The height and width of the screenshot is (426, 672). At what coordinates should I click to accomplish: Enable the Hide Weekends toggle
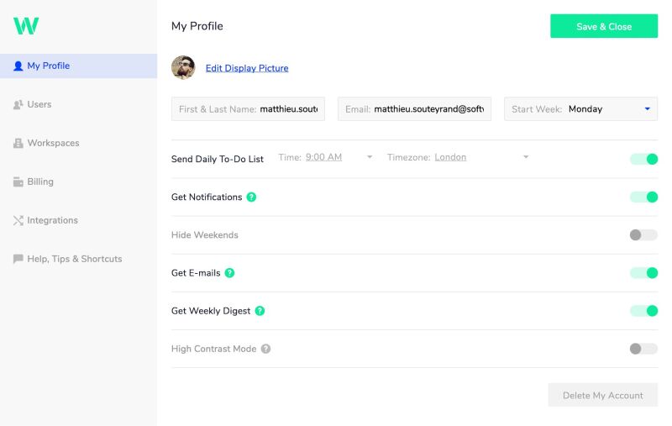click(x=643, y=235)
